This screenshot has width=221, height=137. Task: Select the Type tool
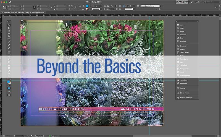(9, 39)
